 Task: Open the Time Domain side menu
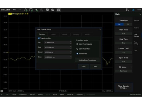tap(137, 35)
